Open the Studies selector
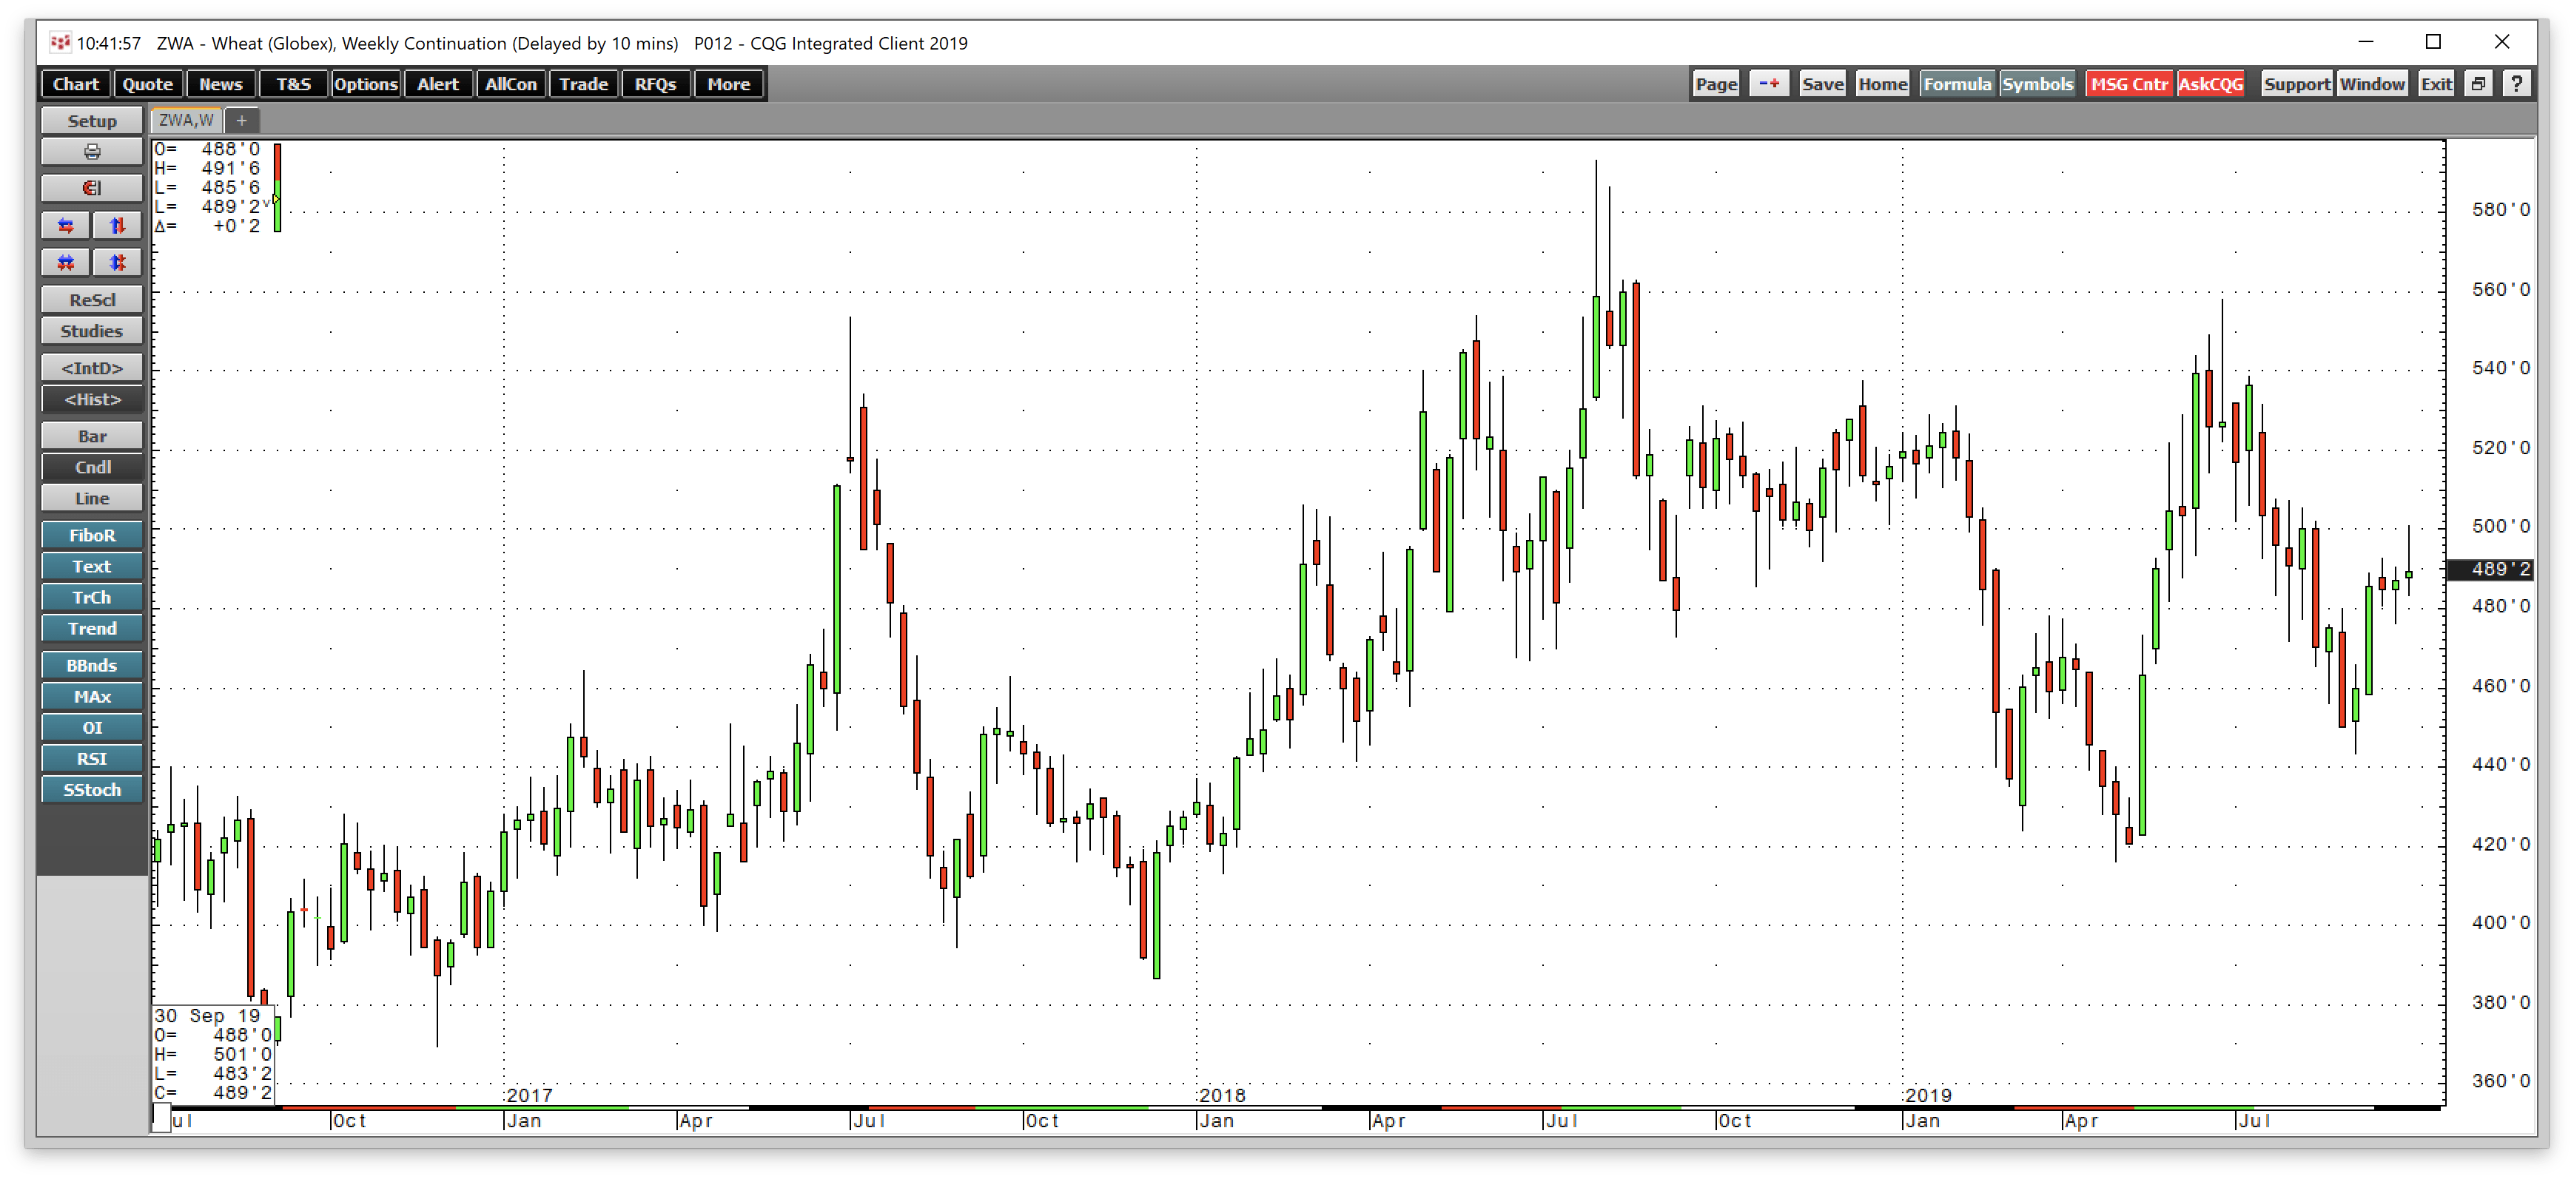 (92, 331)
